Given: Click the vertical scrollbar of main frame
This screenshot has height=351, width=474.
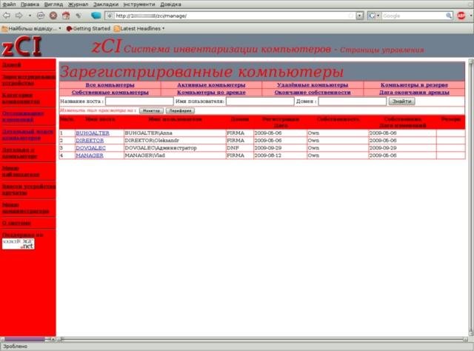Looking at the screenshot, I should 471,198.
